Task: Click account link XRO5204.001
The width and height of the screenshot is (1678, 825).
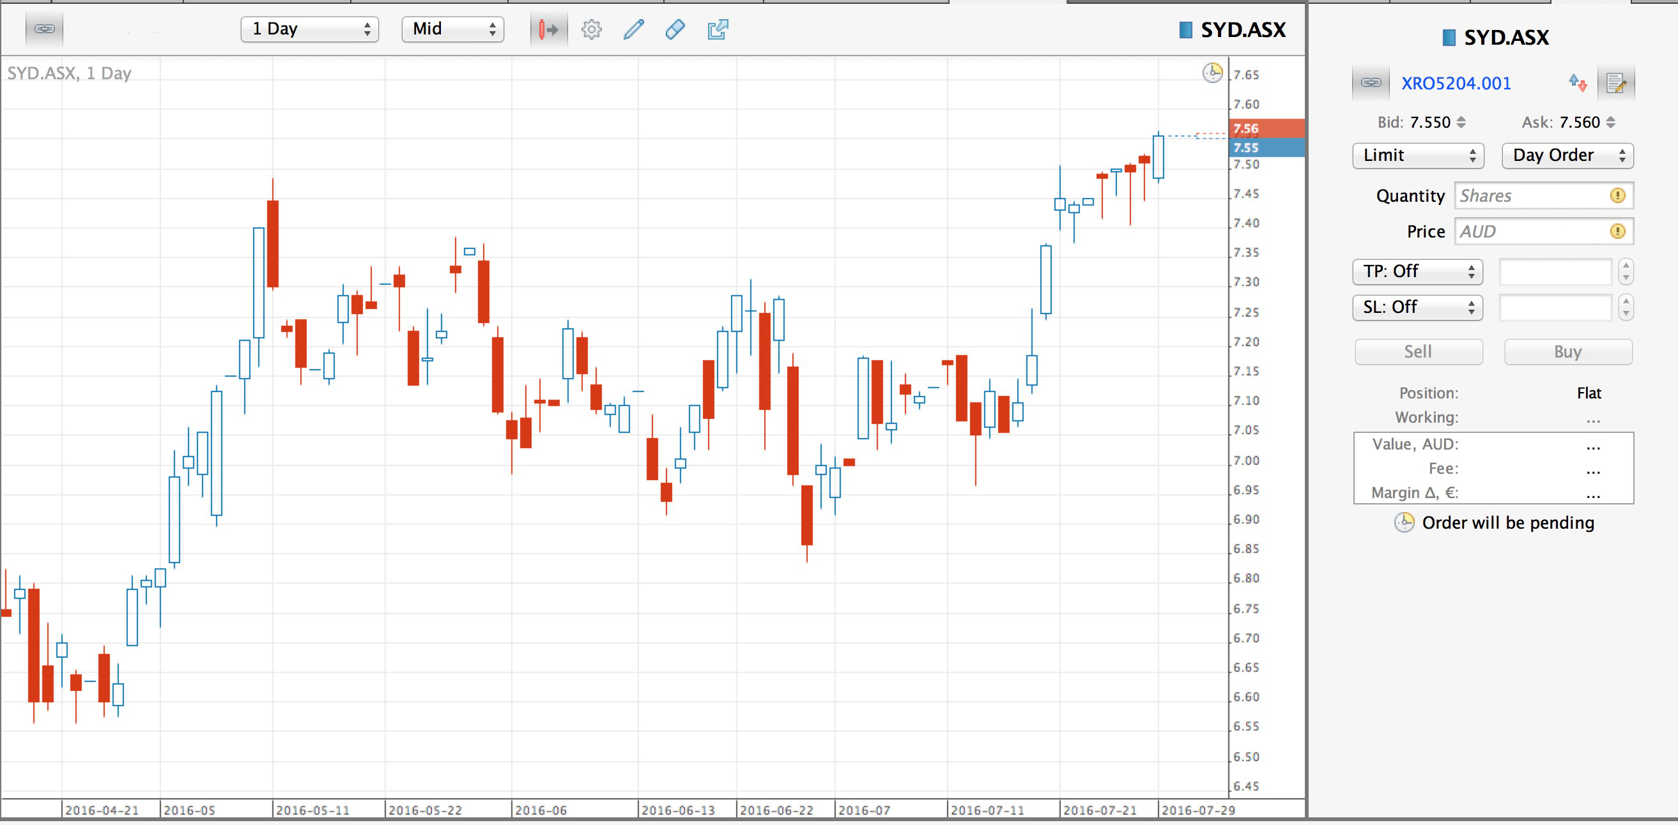Action: click(1456, 84)
